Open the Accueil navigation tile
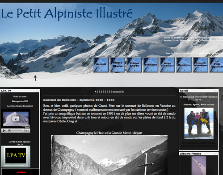223x175 pixels. click(x=101, y=65)
